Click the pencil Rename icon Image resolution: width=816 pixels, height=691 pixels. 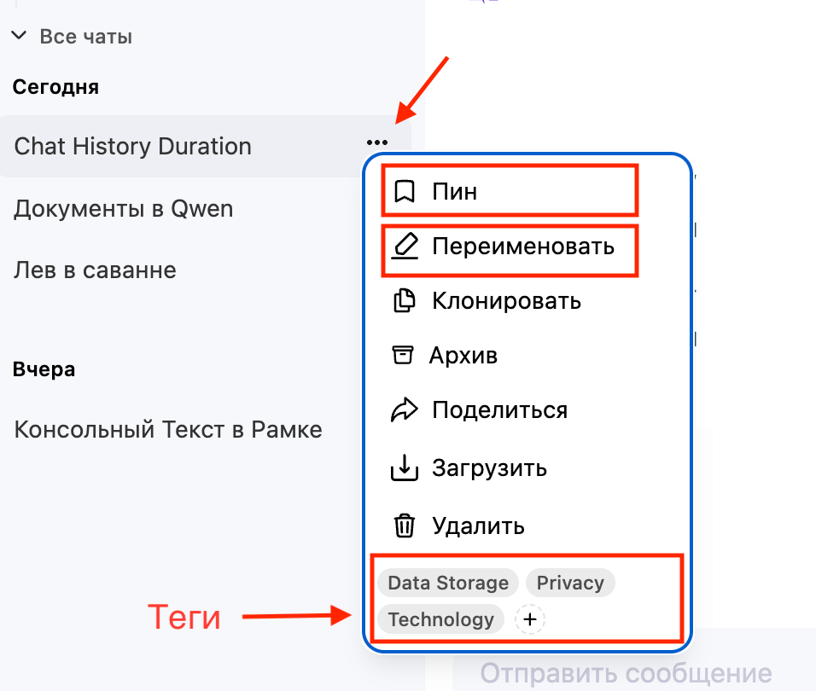[x=404, y=247]
